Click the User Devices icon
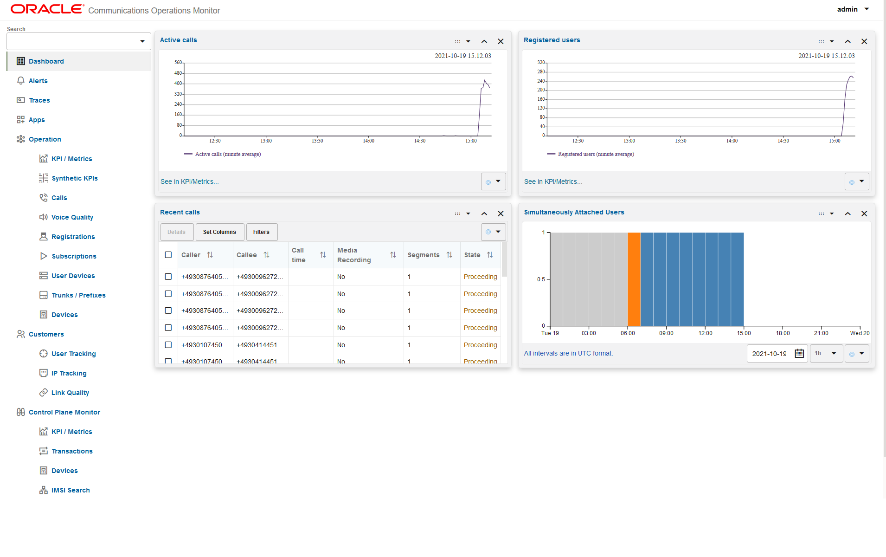Screen dimensions: 886x557 [43, 276]
